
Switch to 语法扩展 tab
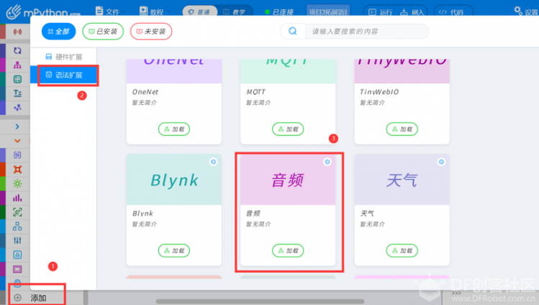[63, 75]
